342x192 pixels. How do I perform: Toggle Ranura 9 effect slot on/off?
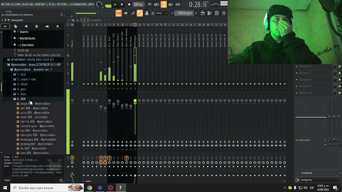coord(340,86)
